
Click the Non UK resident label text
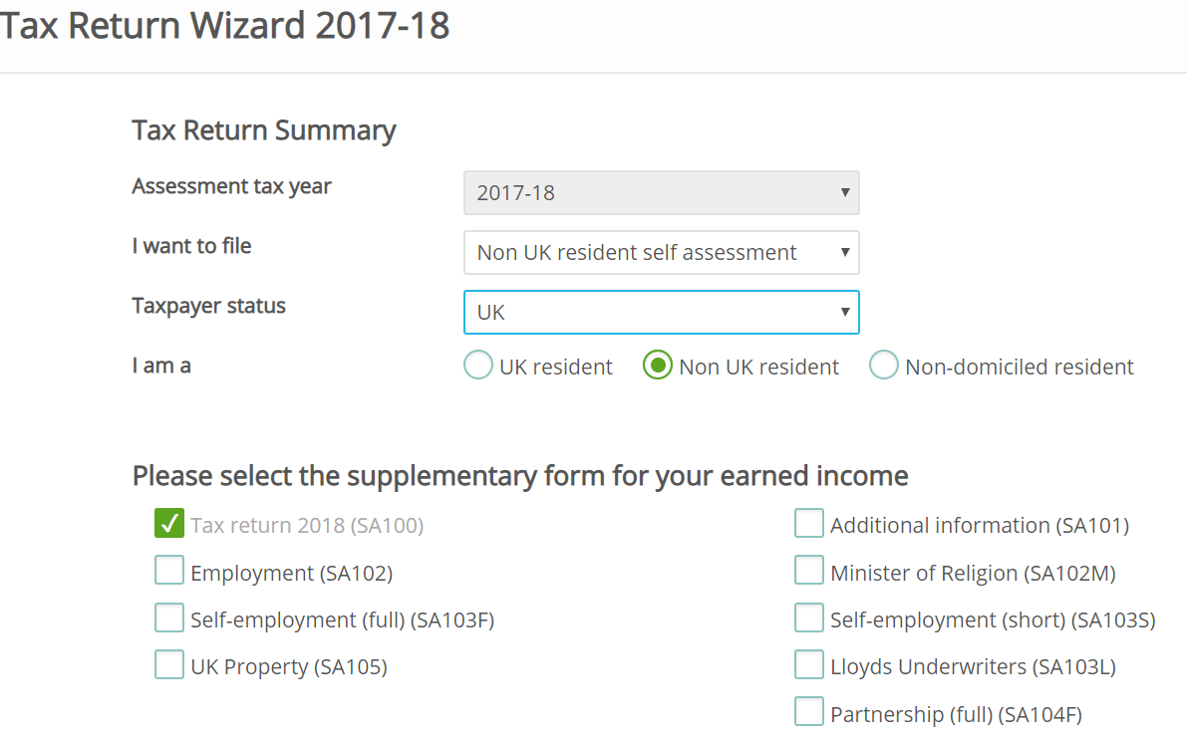tap(758, 368)
